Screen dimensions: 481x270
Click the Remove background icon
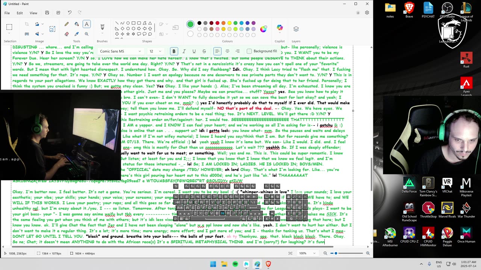click(x=27, y=34)
